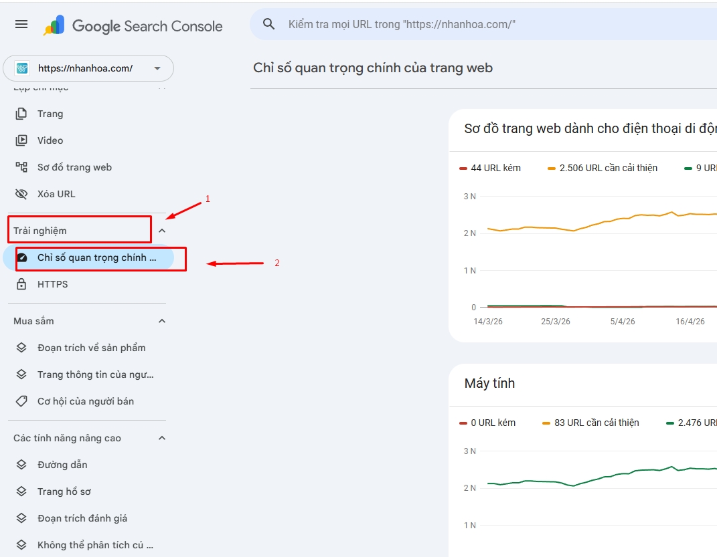Click the Google Search Console logo
The height and width of the screenshot is (557, 717).
click(133, 25)
